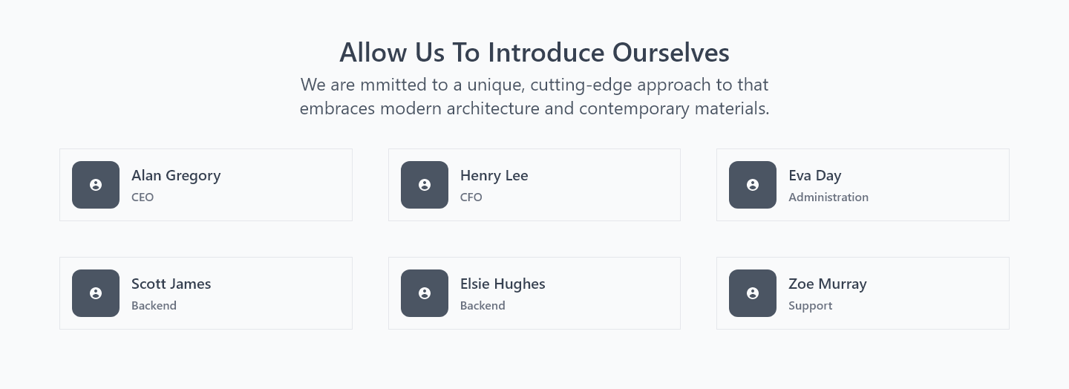
Task: Select the Eva Day name text
Action: [x=815, y=176]
